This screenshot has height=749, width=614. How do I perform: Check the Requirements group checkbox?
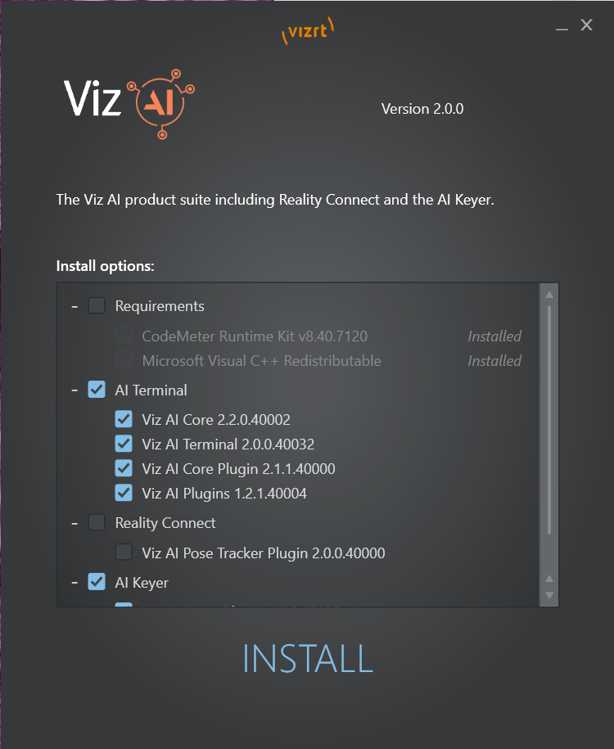tap(97, 305)
